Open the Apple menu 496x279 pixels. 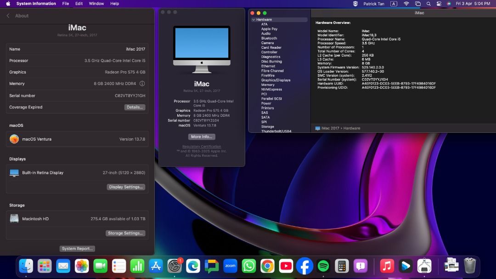pos(8,4)
